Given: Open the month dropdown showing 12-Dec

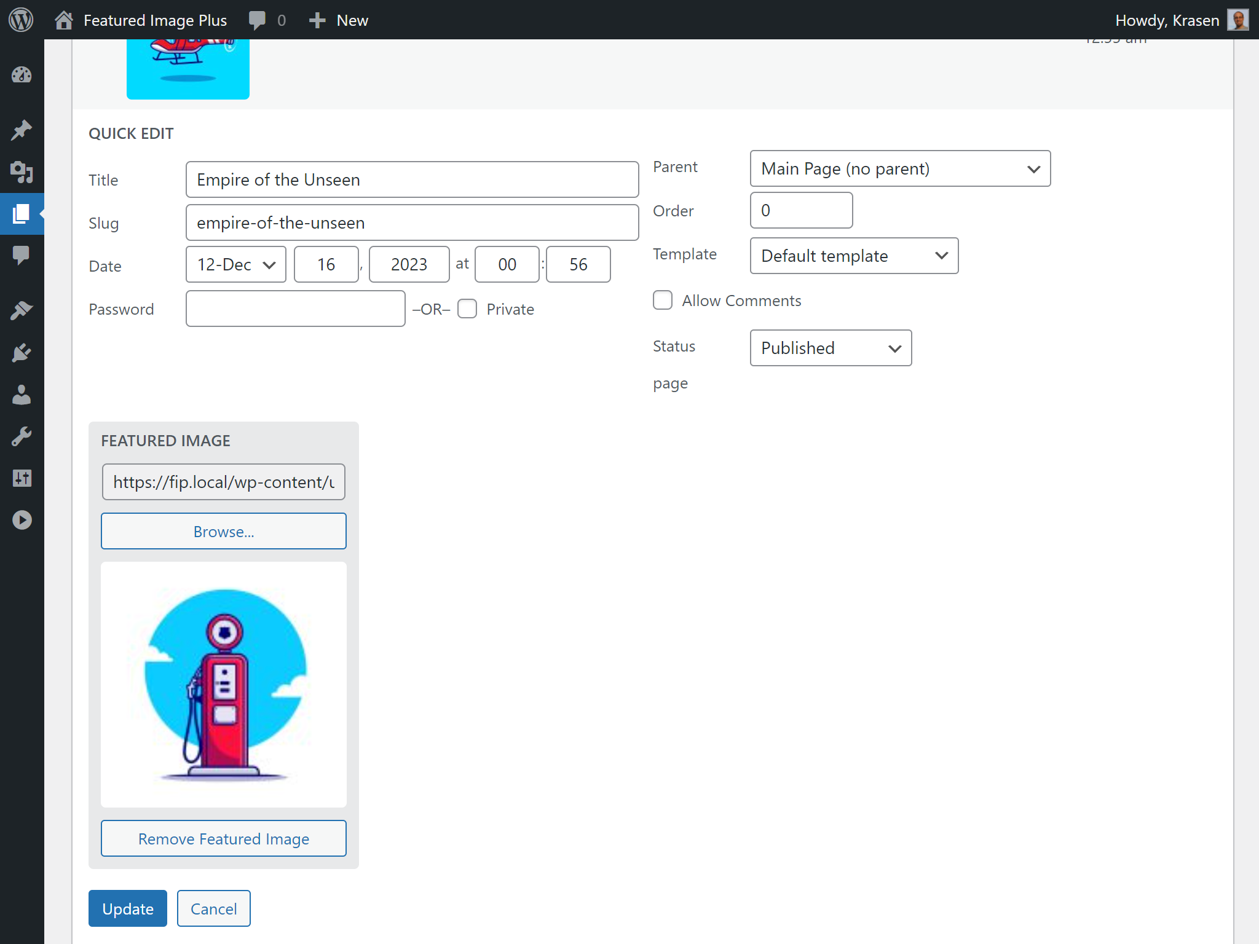Looking at the screenshot, I should [x=236, y=264].
